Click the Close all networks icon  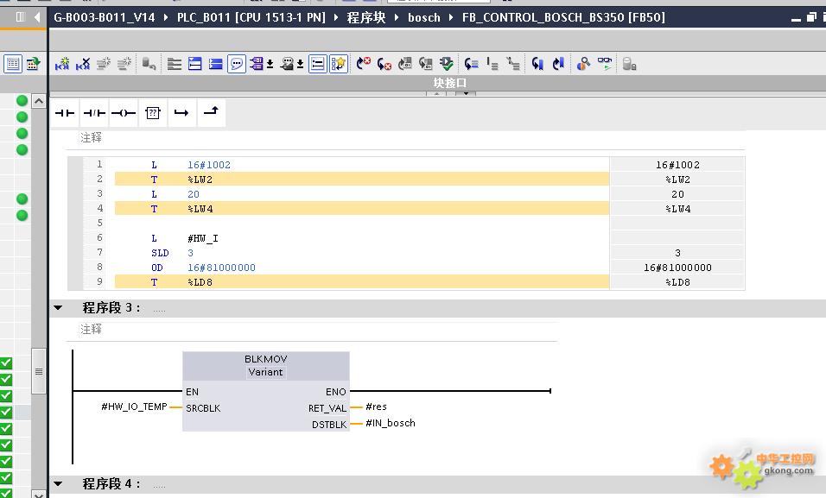(215, 64)
